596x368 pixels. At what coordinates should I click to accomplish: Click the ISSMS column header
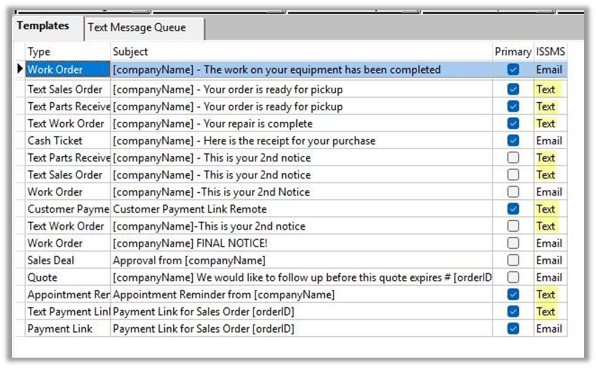click(550, 52)
